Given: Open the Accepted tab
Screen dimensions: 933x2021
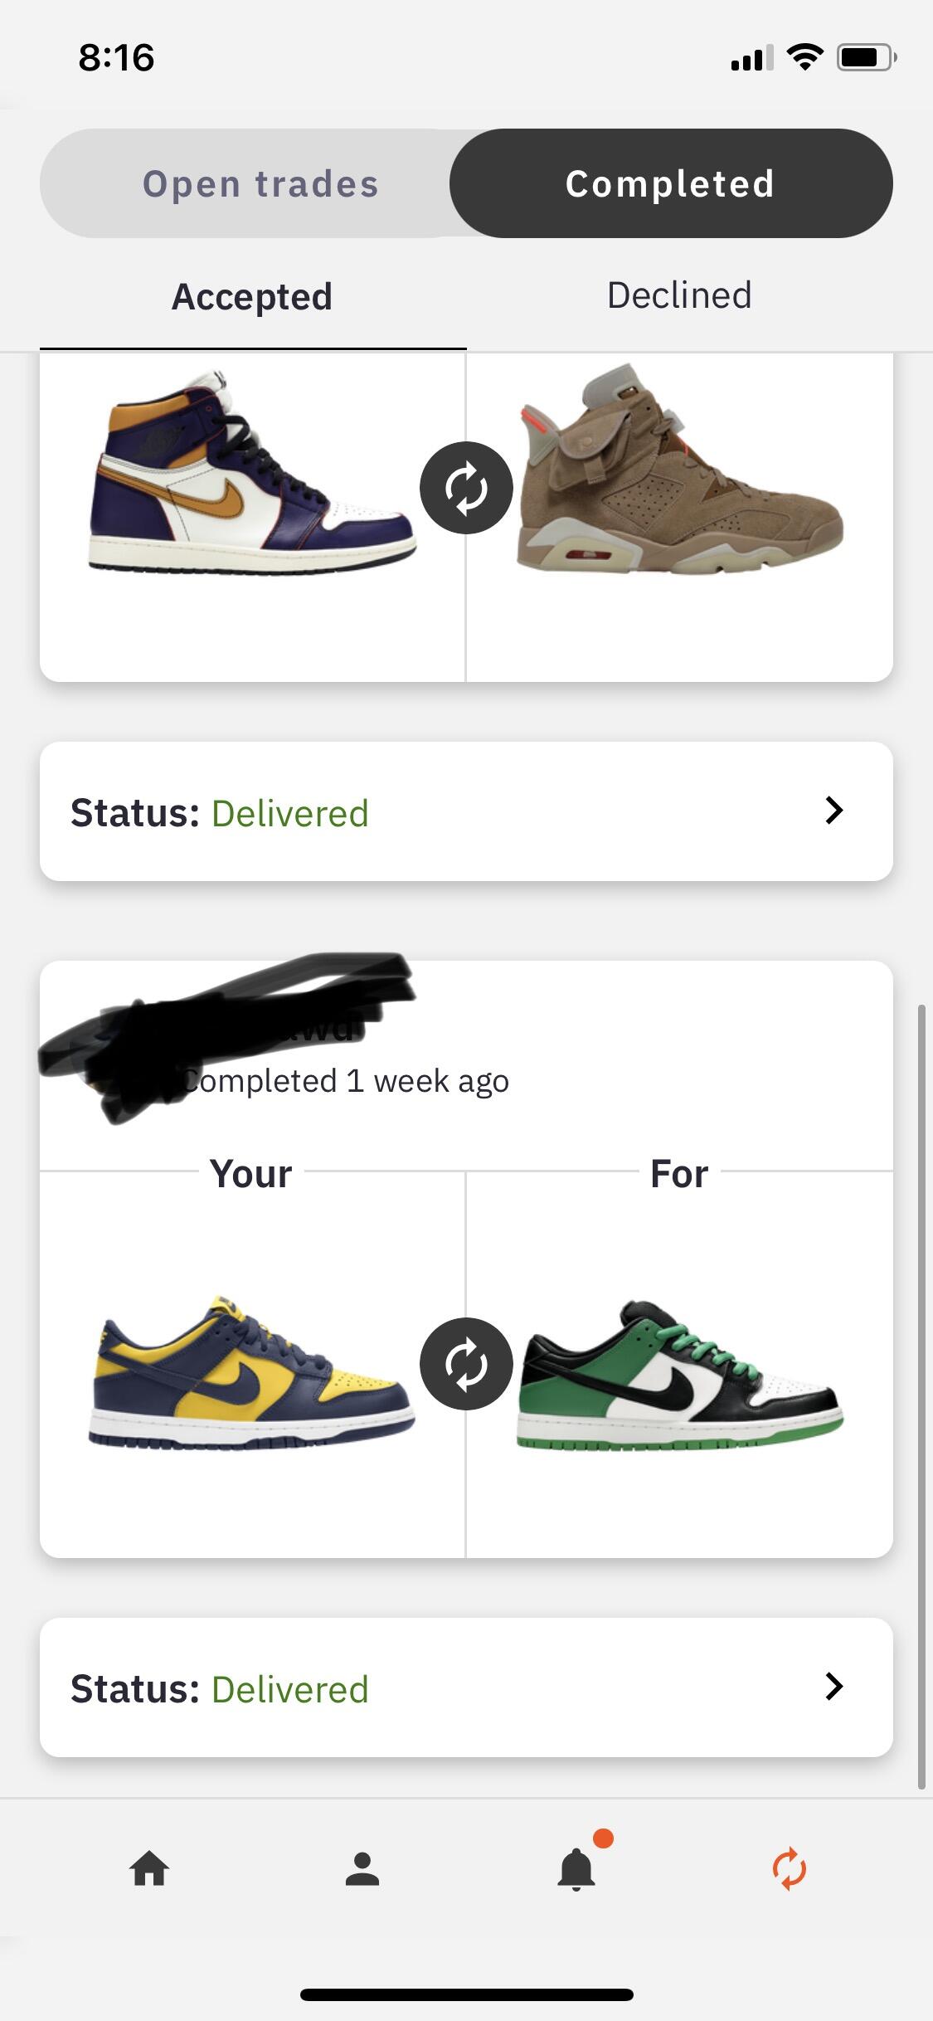Looking at the screenshot, I should (252, 297).
